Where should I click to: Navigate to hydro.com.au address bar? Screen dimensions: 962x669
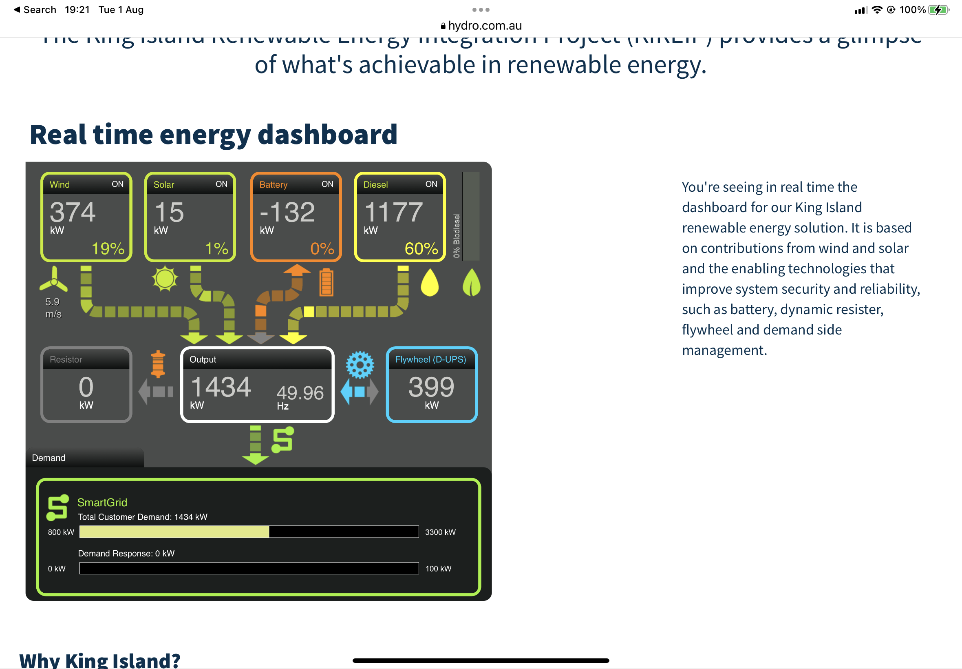(481, 26)
